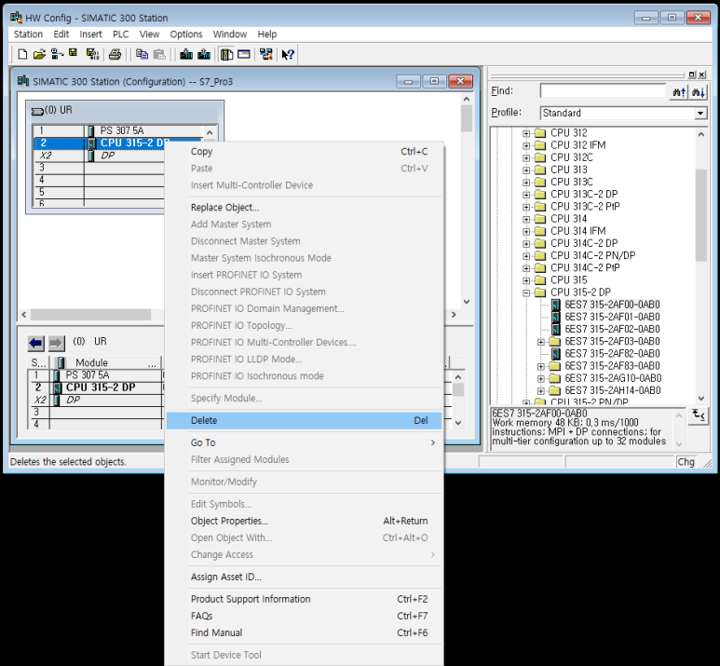Select FAQs from context menu
The height and width of the screenshot is (666, 720).
coord(304,616)
